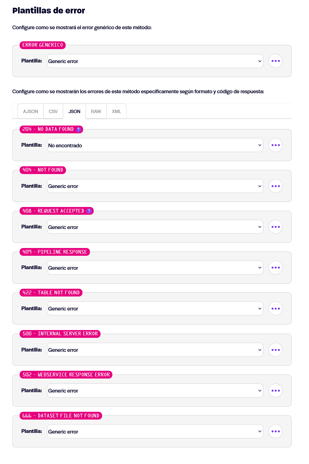
Task: Expand the 'No encontrado' template dropdown
Action: pos(155,145)
